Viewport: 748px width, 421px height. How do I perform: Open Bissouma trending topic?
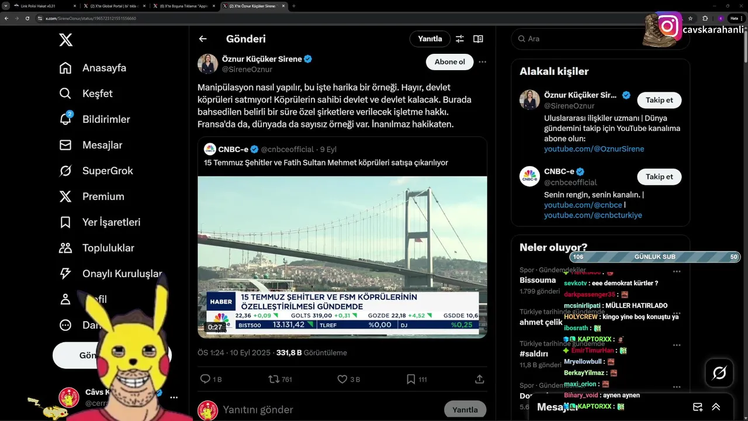coord(538,280)
